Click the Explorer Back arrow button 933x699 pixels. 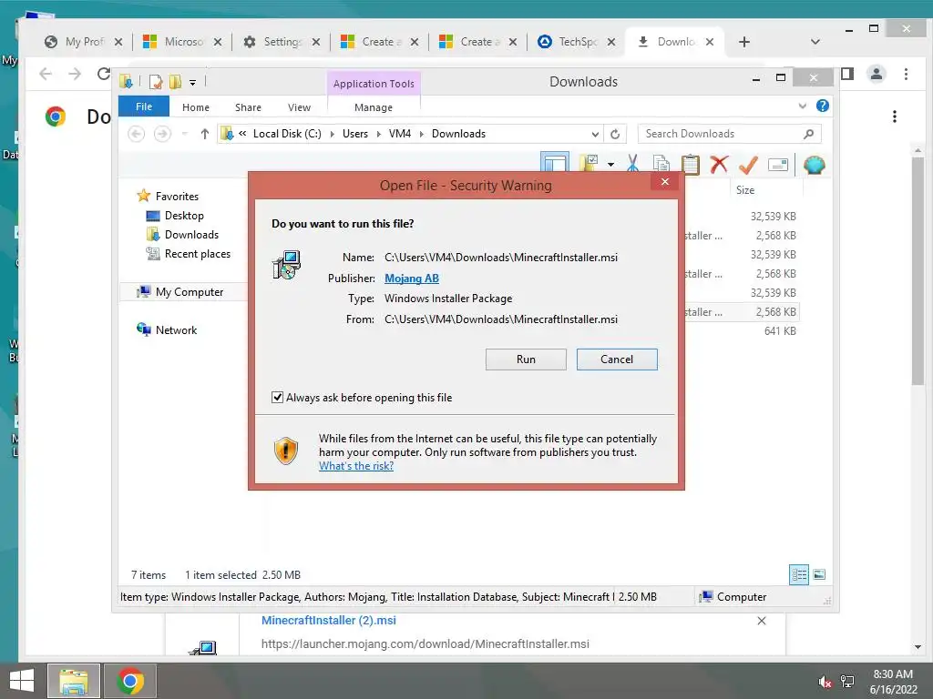[x=137, y=134]
